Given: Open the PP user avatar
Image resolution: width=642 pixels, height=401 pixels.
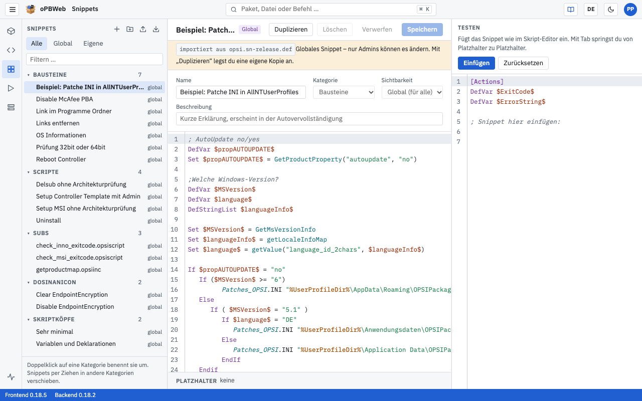Looking at the screenshot, I should [630, 9].
